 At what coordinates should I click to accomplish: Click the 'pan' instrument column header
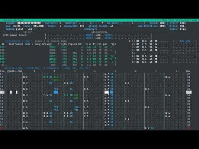click(105, 44)
